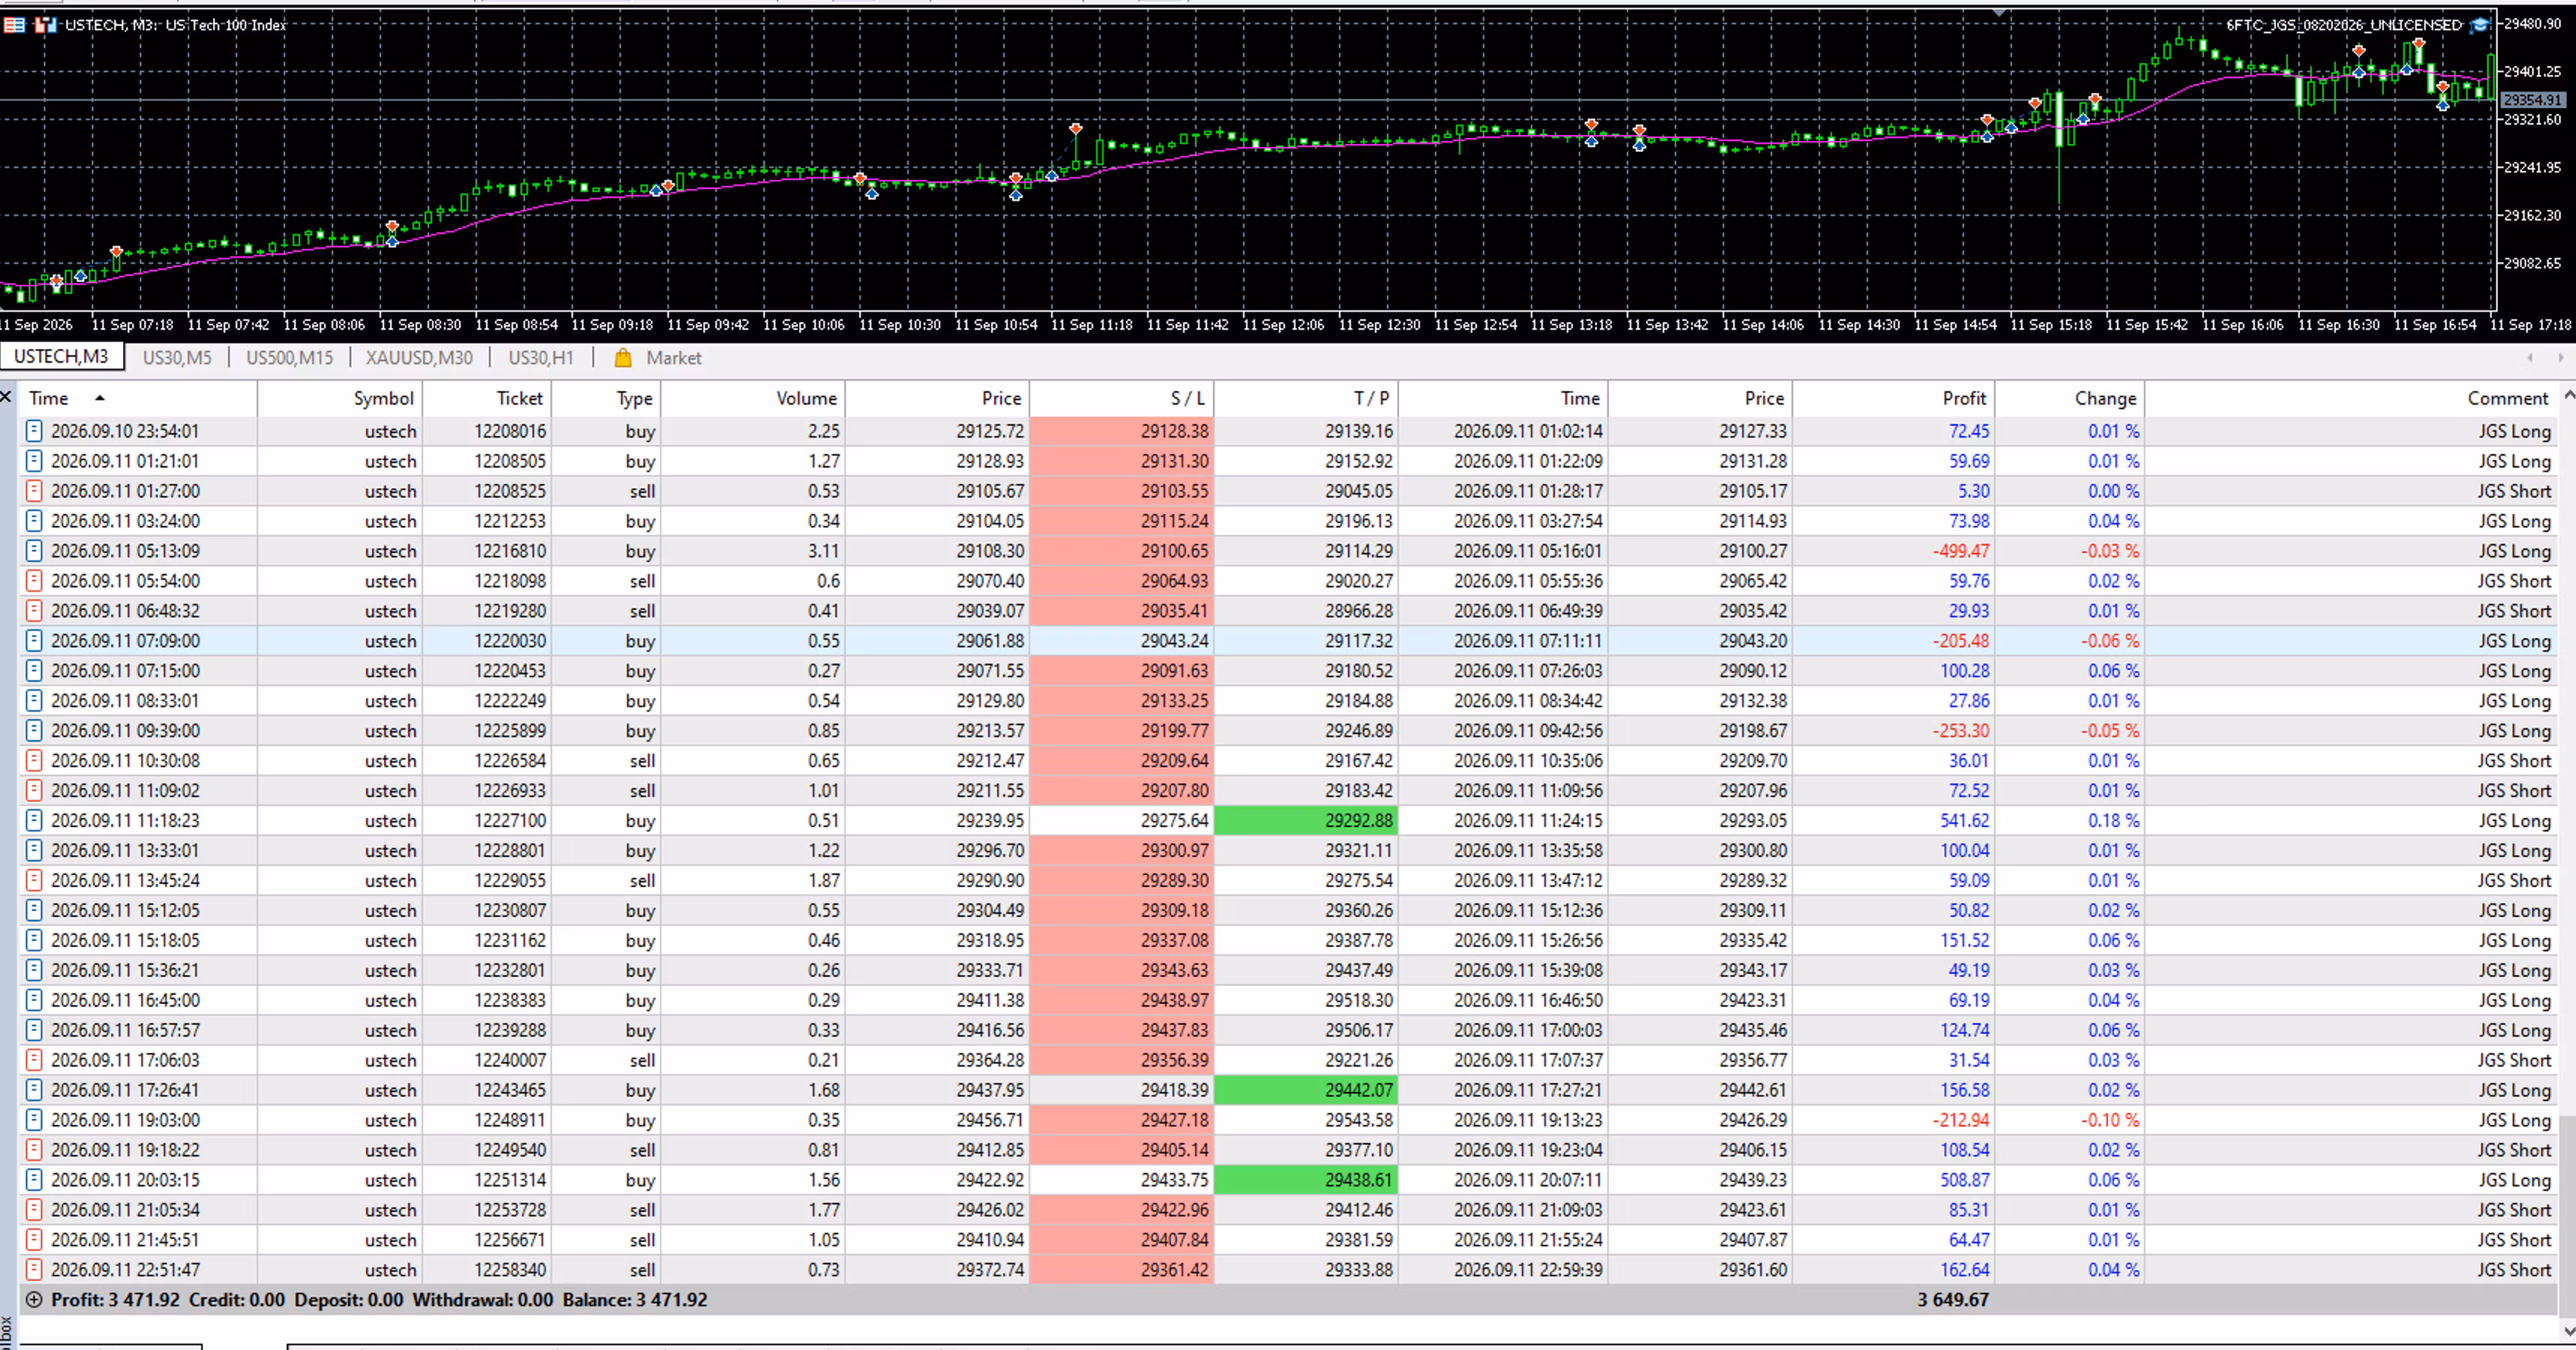Sort by the Volume column header
The width and height of the screenshot is (2576, 1350).
point(753,398)
